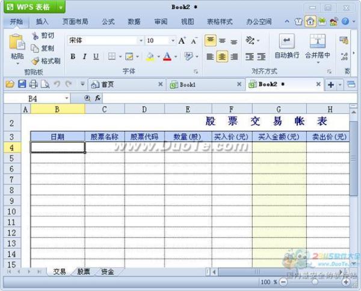Image resolution: width=361 pixels, height=291 pixels.
Task: Click the increase font size icon
Action: tap(182, 40)
